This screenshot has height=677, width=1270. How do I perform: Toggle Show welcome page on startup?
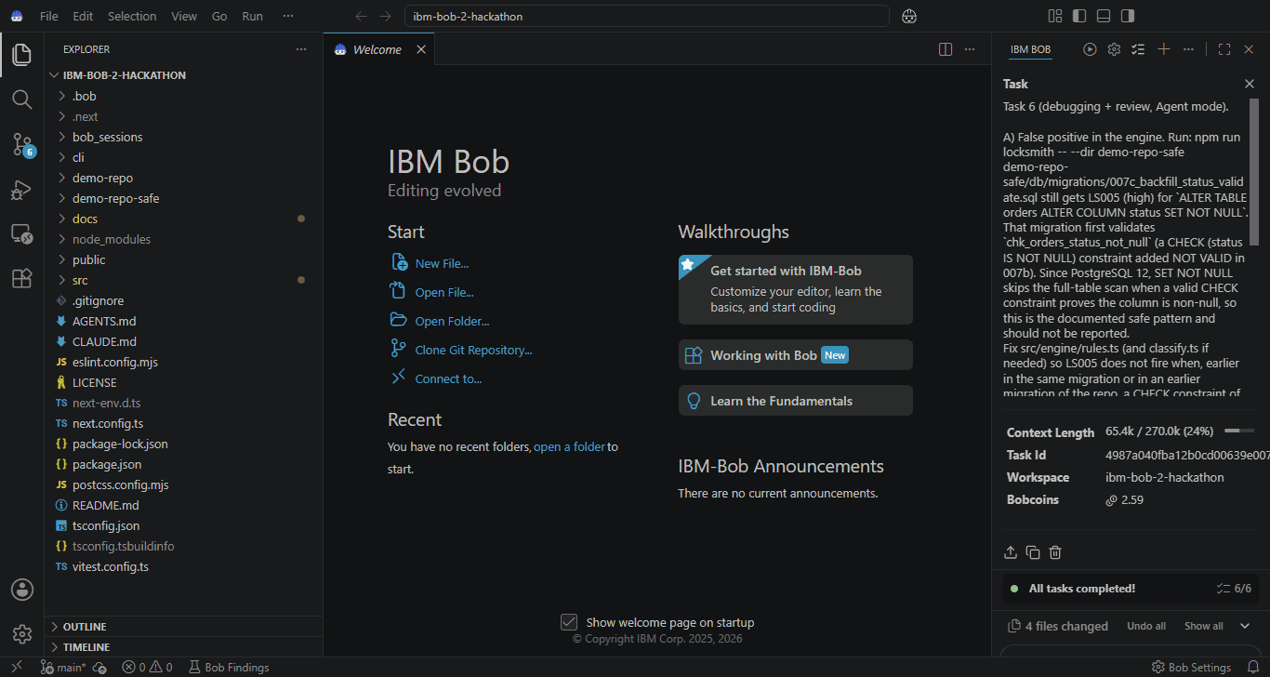click(569, 622)
